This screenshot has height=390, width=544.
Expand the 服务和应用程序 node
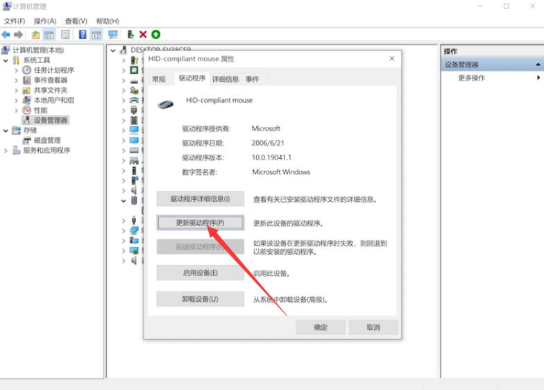click(6, 151)
